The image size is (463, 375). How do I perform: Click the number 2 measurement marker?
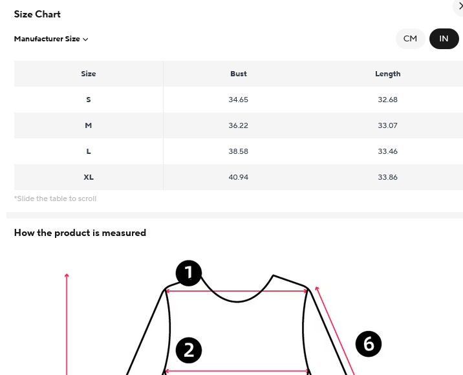point(189,350)
